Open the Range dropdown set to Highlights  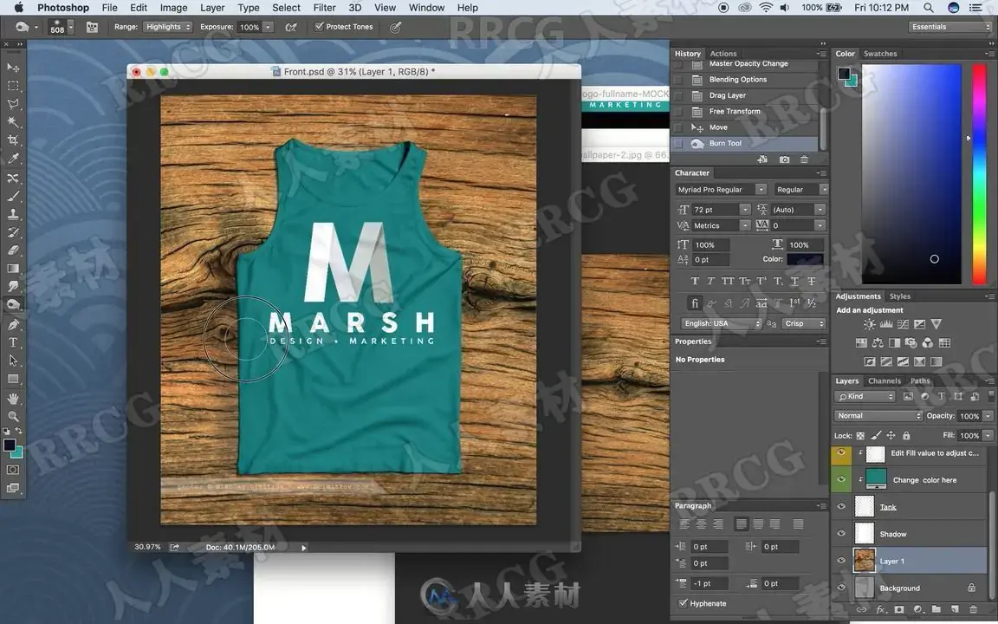coord(167,27)
